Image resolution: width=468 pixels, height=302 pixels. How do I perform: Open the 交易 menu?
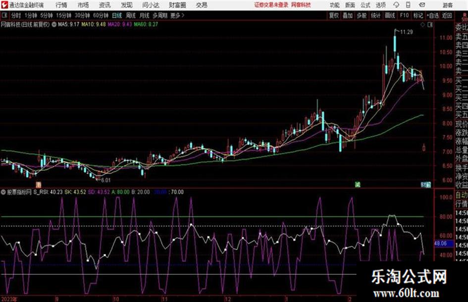coord(202,5)
